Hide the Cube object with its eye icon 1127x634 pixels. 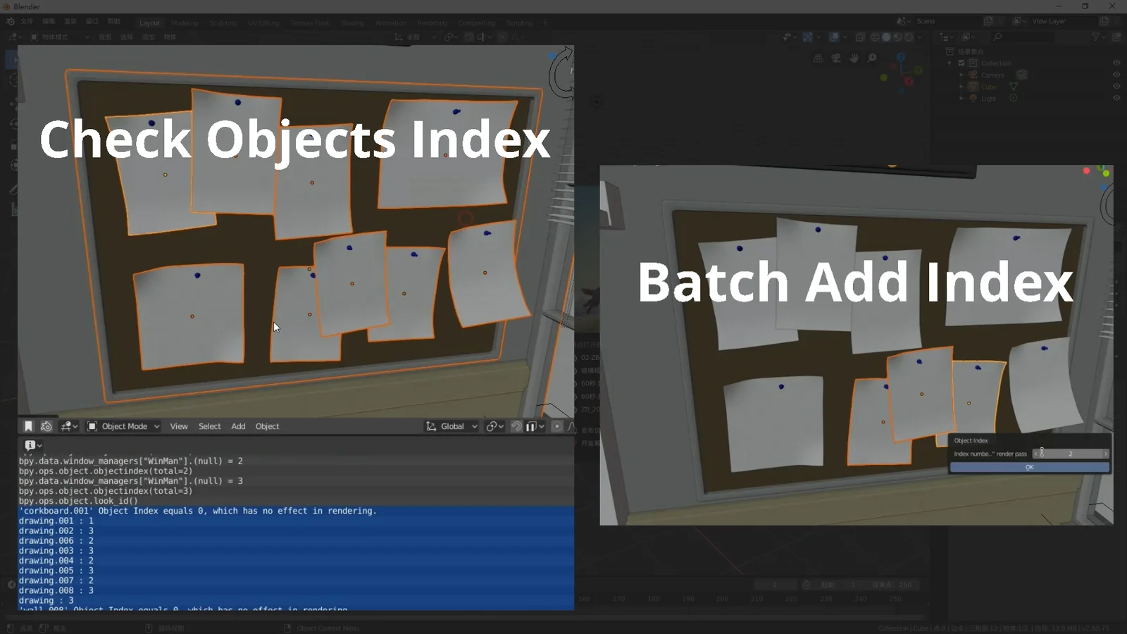point(1116,87)
